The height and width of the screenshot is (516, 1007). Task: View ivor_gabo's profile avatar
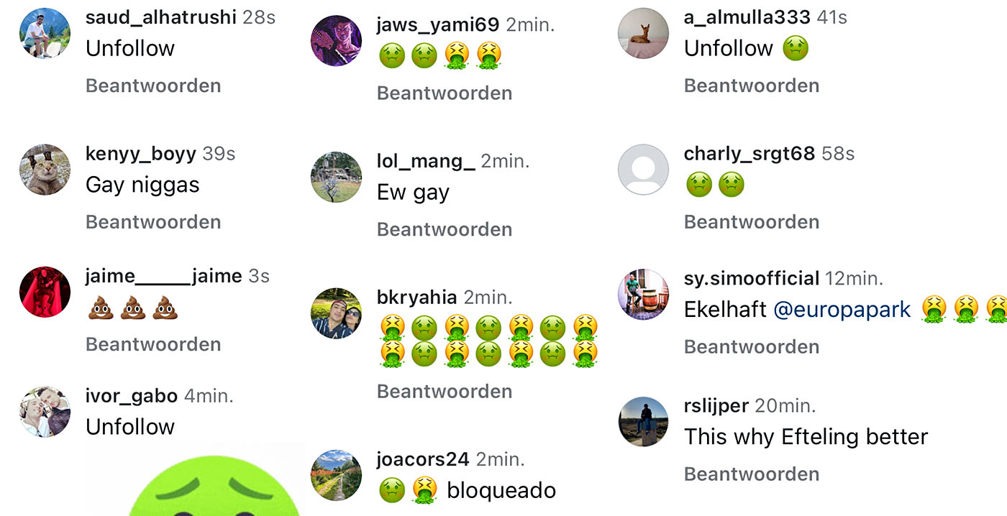point(45,412)
